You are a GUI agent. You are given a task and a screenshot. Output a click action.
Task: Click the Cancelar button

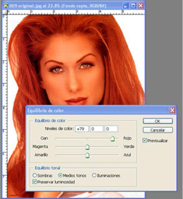[x=158, y=130]
